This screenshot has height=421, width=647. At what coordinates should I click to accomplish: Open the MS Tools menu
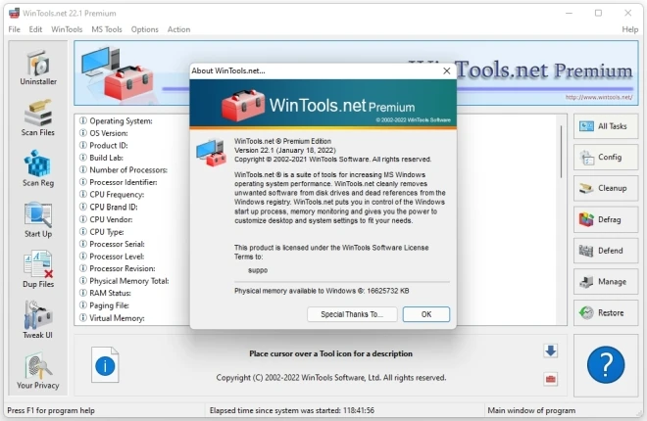pyautogui.click(x=107, y=29)
